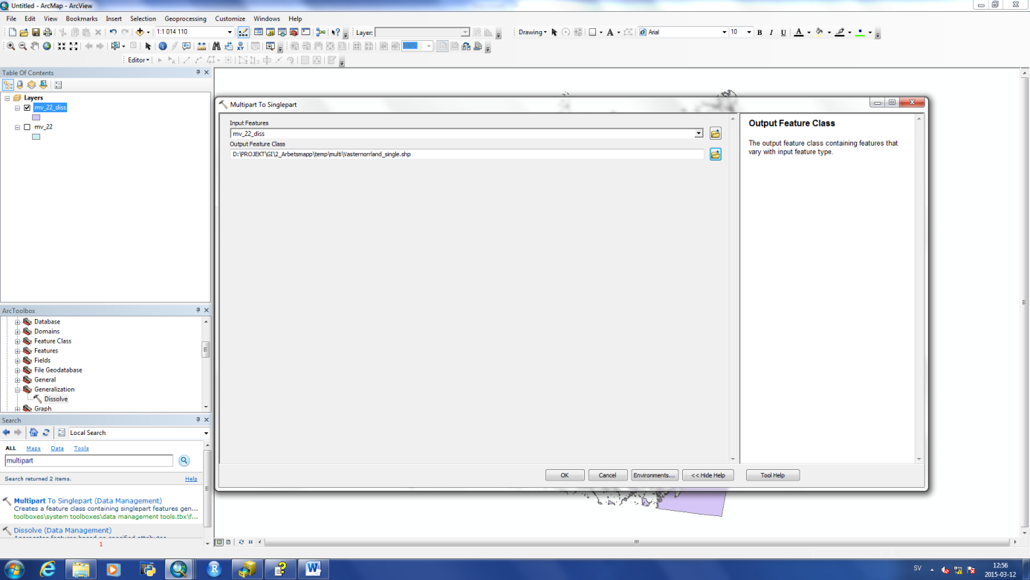Click mv_22_diss purple symbol swatch

36,117
